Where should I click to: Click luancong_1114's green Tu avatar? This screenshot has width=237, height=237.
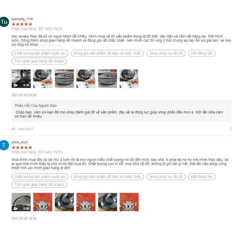point(4,22)
